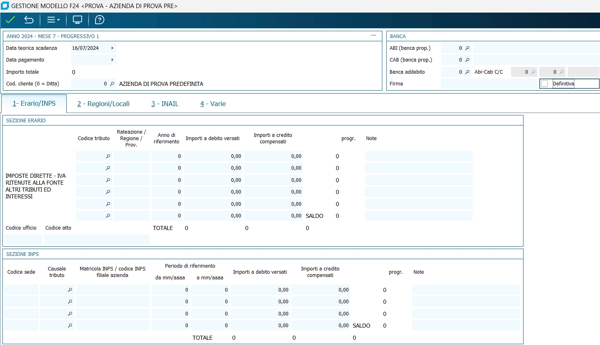Click CAB banca prop. lookup magnifier
The height and width of the screenshot is (345, 600).
pyautogui.click(x=467, y=60)
